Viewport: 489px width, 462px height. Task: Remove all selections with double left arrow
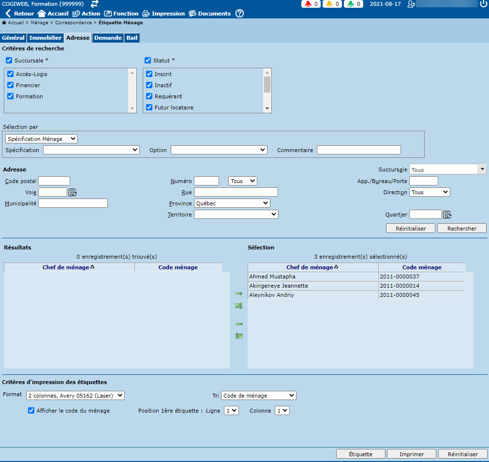[x=238, y=336]
